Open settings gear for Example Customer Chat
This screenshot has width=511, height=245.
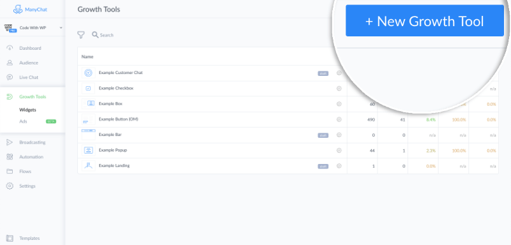point(339,73)
